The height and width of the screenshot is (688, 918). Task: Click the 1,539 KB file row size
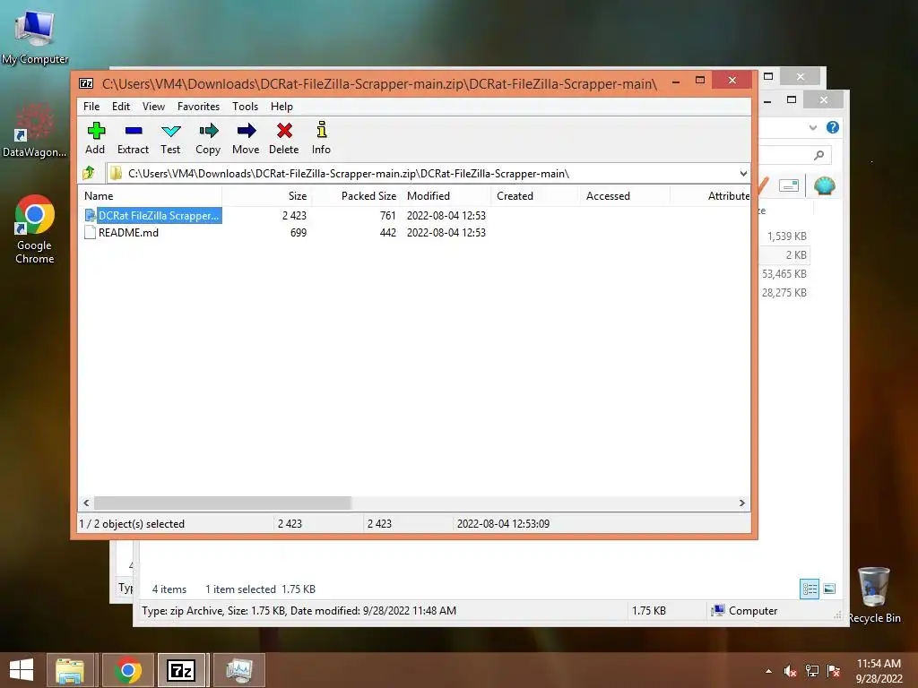pyautogui.click(x=787, y=236)
